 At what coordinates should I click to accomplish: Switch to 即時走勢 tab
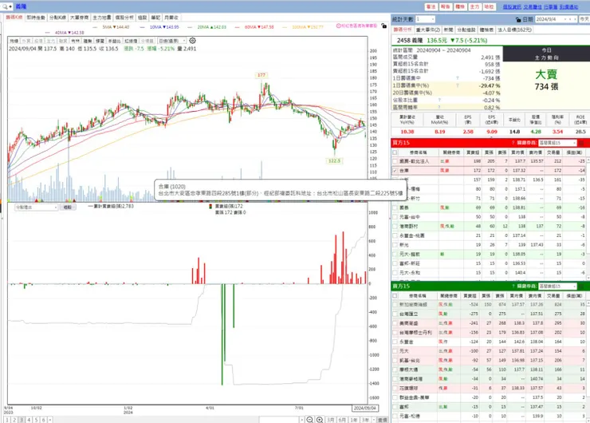point(36,18)
